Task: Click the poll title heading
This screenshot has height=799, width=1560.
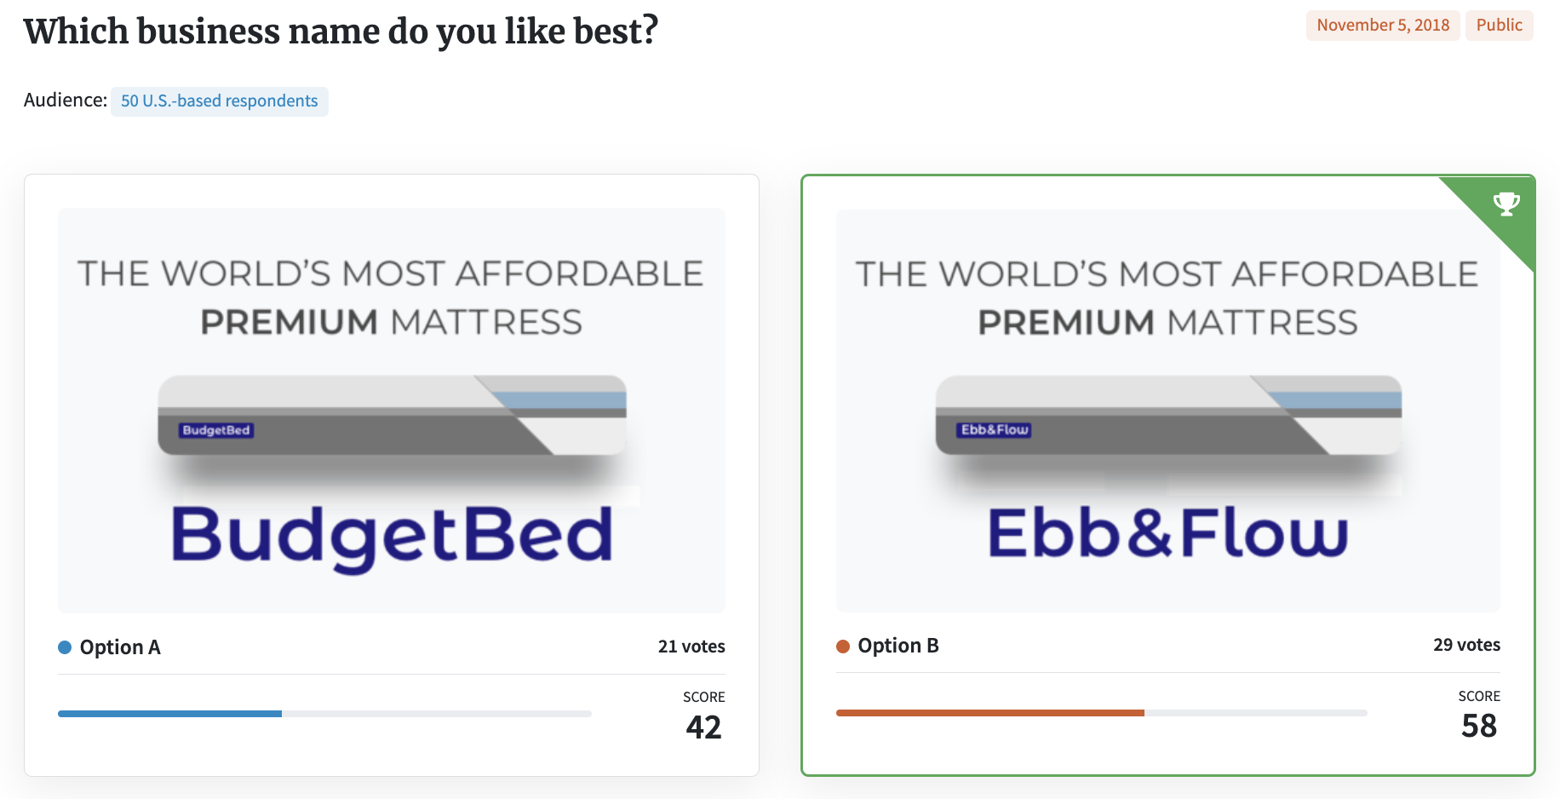Action: [x=341, y=32]
